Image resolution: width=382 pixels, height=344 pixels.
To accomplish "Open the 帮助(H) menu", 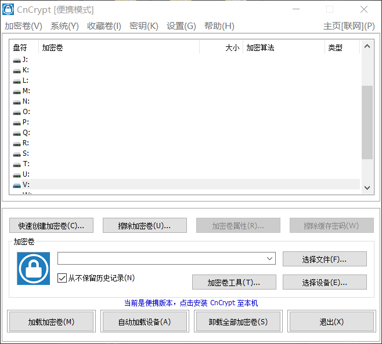I will tap(219, 25).
